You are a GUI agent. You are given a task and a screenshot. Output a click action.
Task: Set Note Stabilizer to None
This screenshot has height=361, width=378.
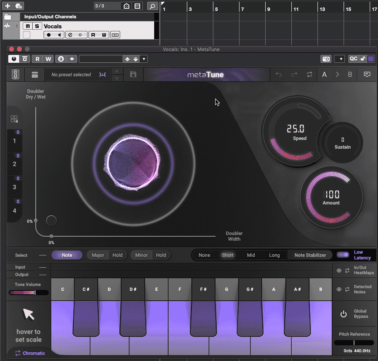[204, 255]
